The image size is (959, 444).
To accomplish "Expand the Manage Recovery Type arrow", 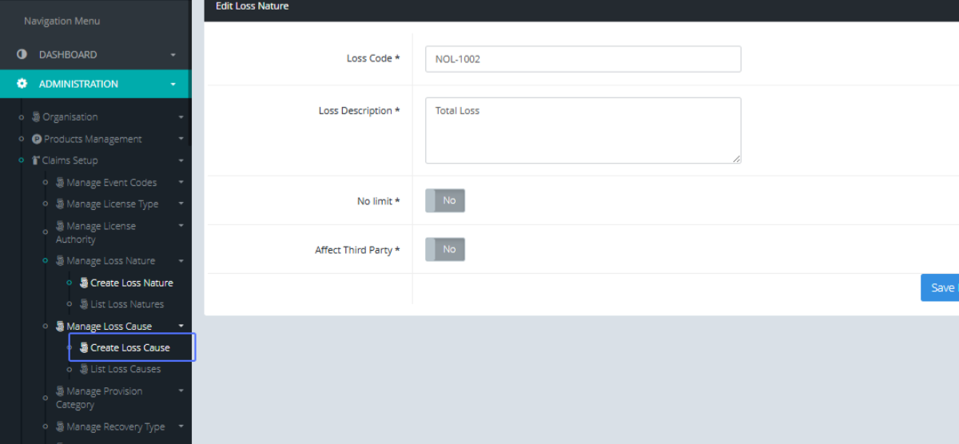I will 181,427.
